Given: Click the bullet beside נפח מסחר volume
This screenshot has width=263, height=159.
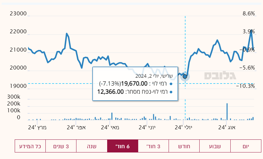Looking at the screenshot, I should (x=171, y=92).
